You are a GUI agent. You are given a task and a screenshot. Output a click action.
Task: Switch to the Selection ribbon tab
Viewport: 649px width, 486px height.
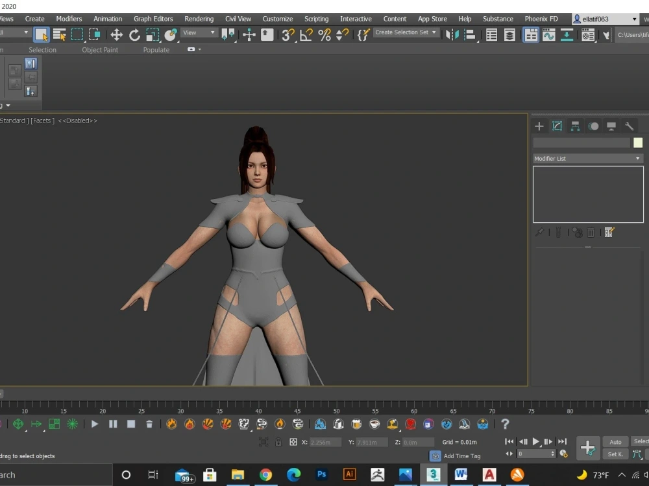coord(42,50)
